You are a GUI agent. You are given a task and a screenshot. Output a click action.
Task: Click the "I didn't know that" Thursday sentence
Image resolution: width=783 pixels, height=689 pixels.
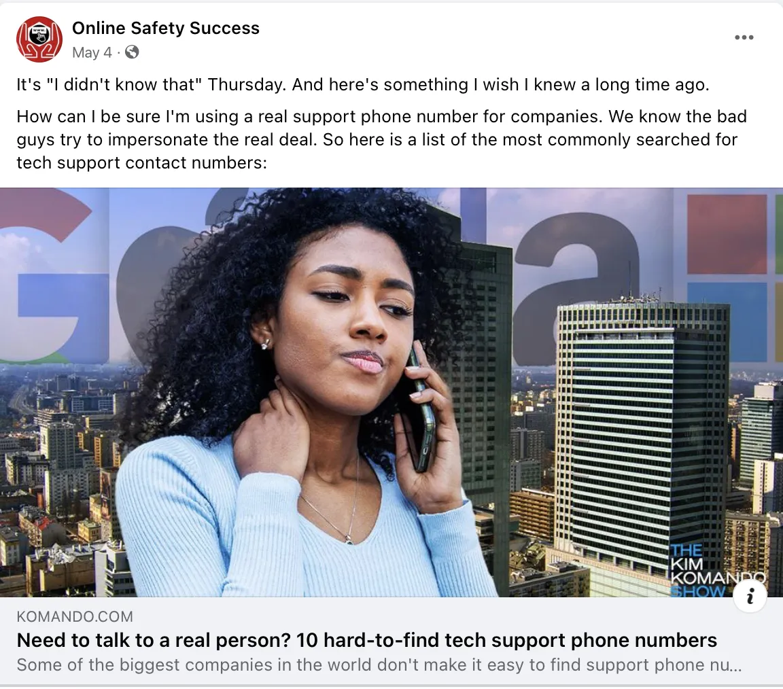coord(362,85)
